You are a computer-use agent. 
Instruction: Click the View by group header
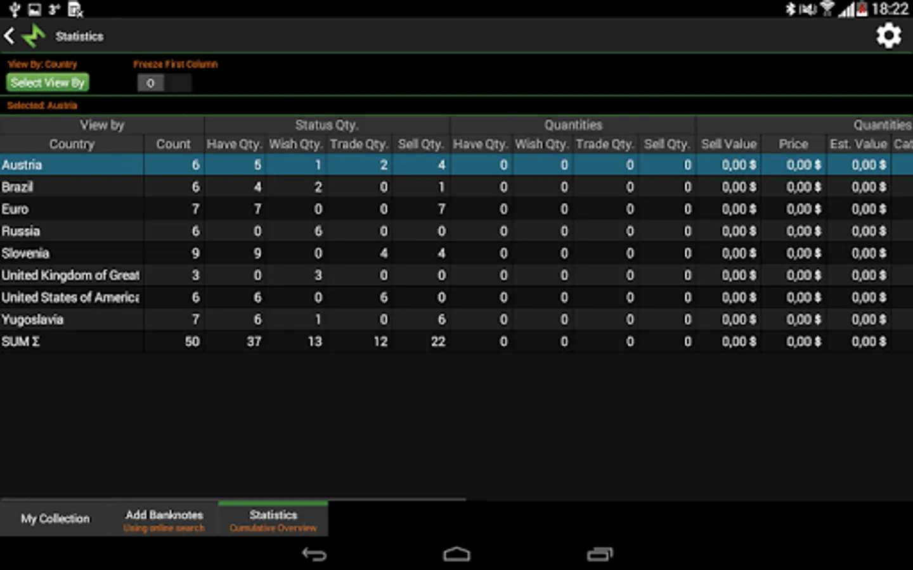tap(102, 125)
